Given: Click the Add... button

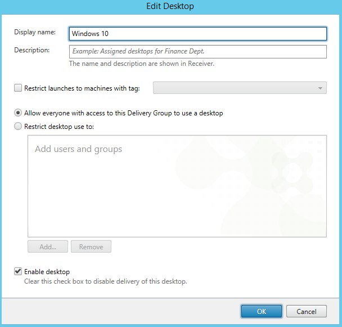Looking at the screenshot, I should tap(48, 247).
